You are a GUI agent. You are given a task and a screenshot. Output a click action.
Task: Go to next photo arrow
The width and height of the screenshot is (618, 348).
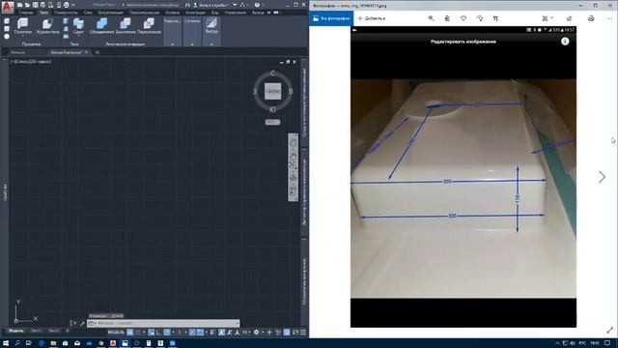tap(602, 177)
